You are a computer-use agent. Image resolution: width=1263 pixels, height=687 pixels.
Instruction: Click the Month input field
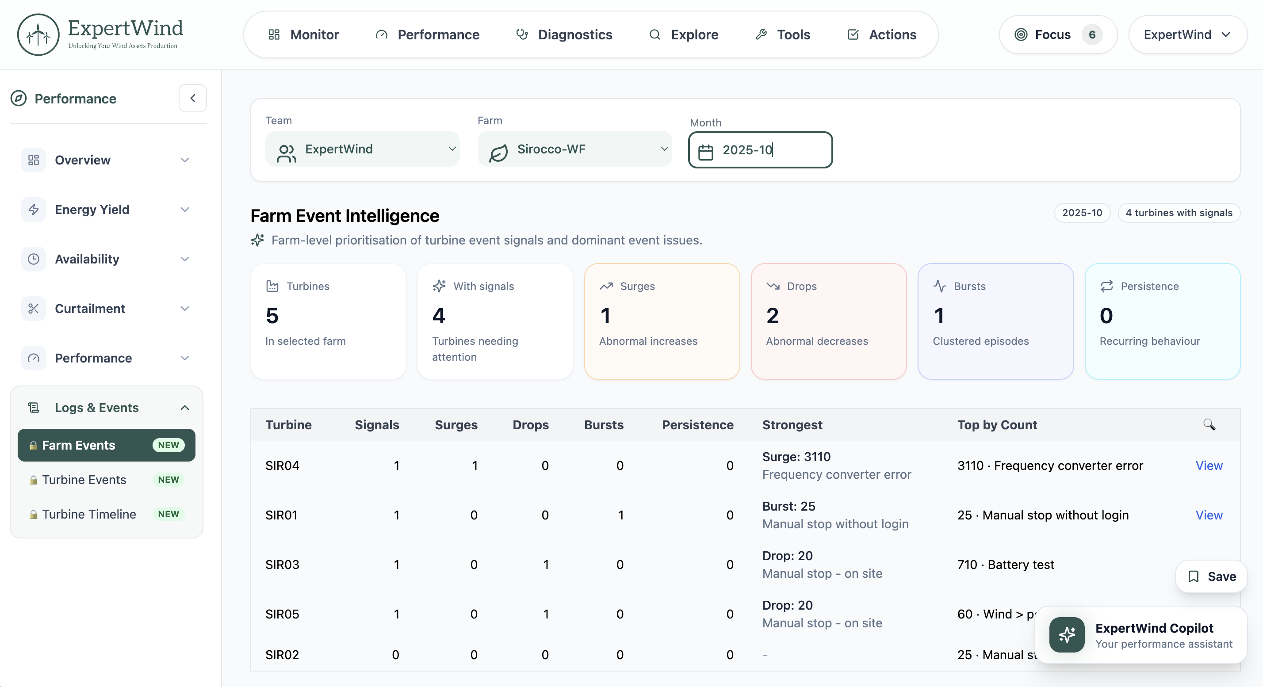coord(761,150)
